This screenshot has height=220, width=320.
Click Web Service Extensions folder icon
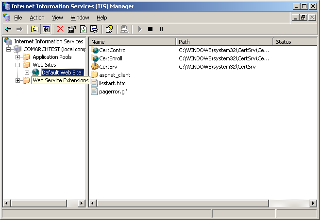(26, 80)
